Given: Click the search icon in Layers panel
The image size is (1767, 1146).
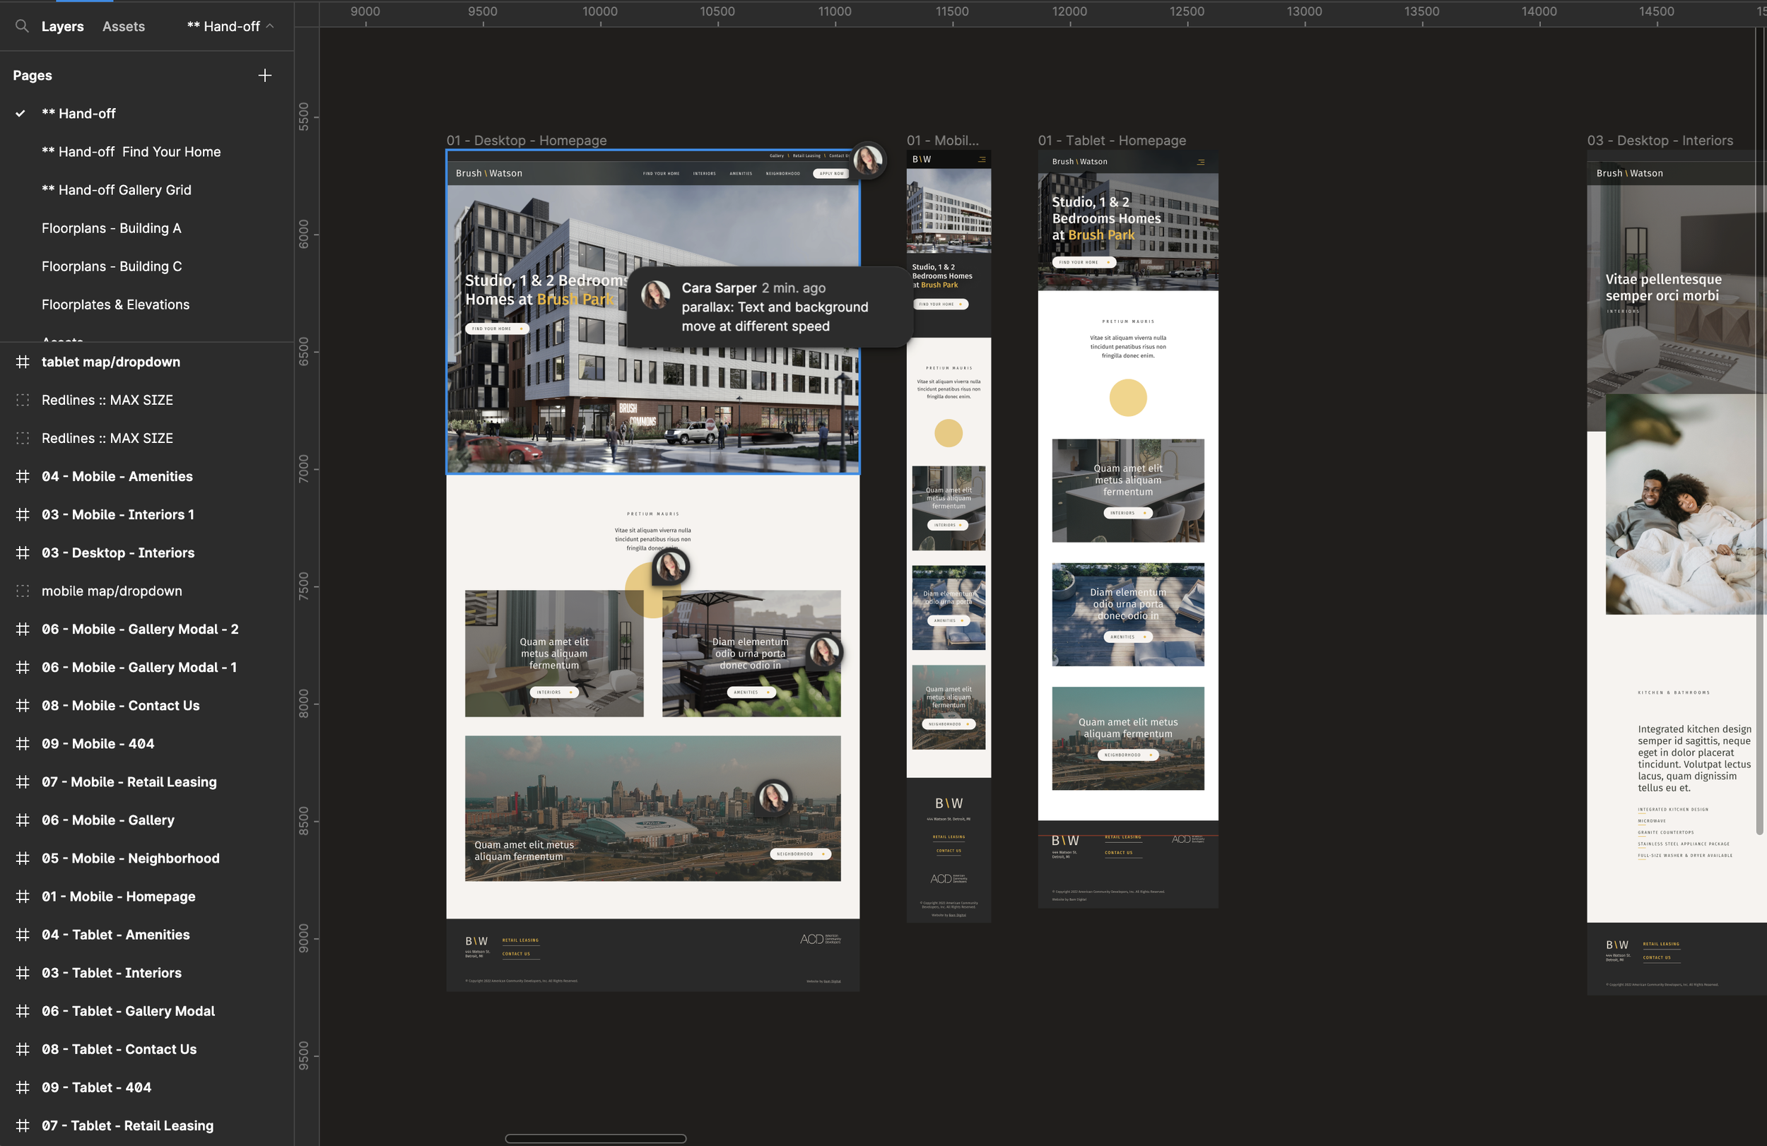Looking at the screenshot, I should (x=23, y=26).
